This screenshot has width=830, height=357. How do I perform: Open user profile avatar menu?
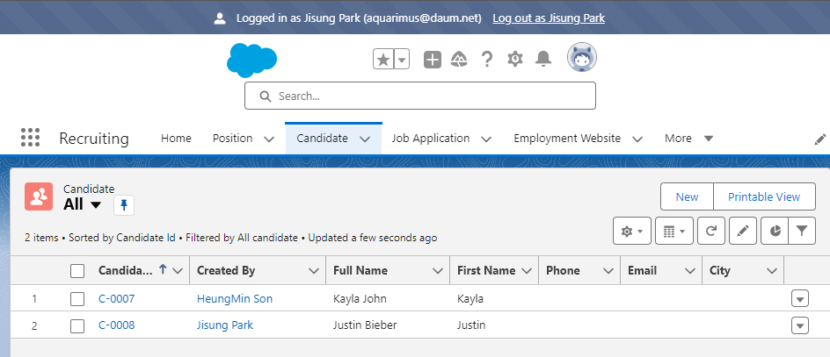pyautogui.click(x=582, y=58)
